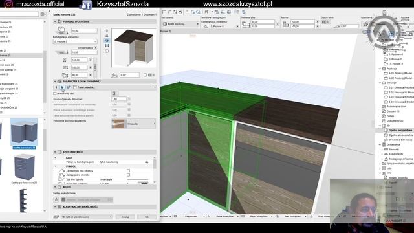Select the Szafka podblatowa 25 thumbnail
The height and width of the screenshot is (233, 414).
[x=24, y=167]
